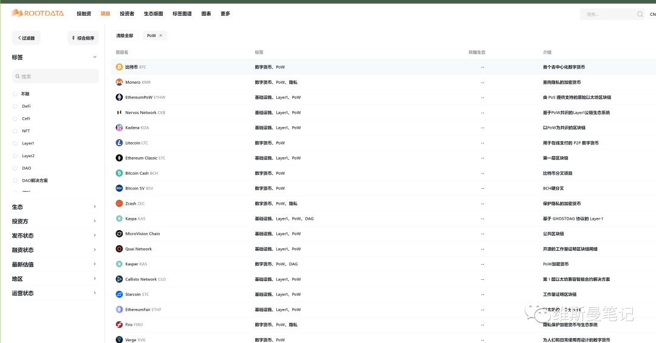
Task: Click the 清除全部 button
Action: point(125,36)
